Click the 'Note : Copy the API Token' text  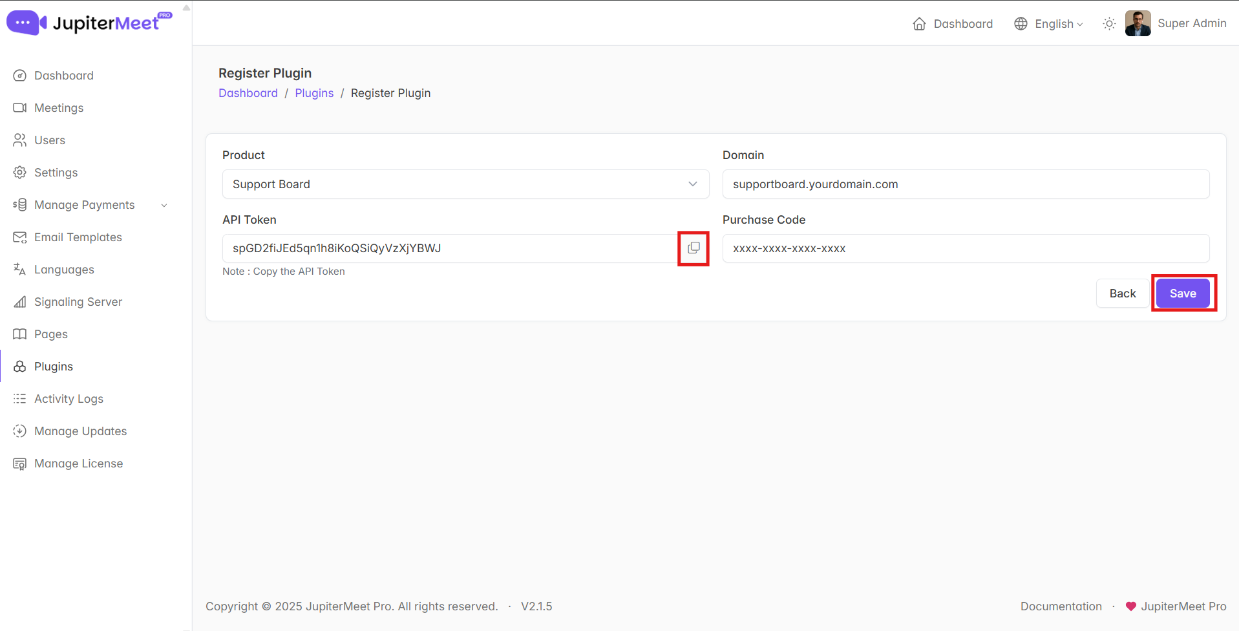[284, 272]
